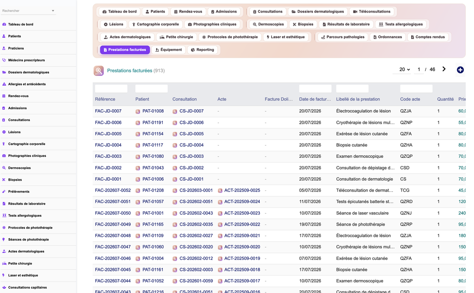
Task: Click the TCG code acte cell
Action: click(x=405, y=190)
